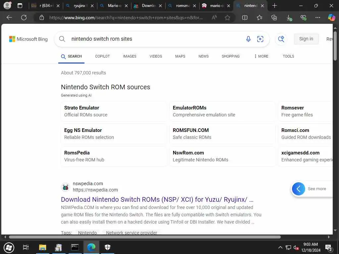Open split screen view
This screenshot has height=254, width=339.
(245, 18)
